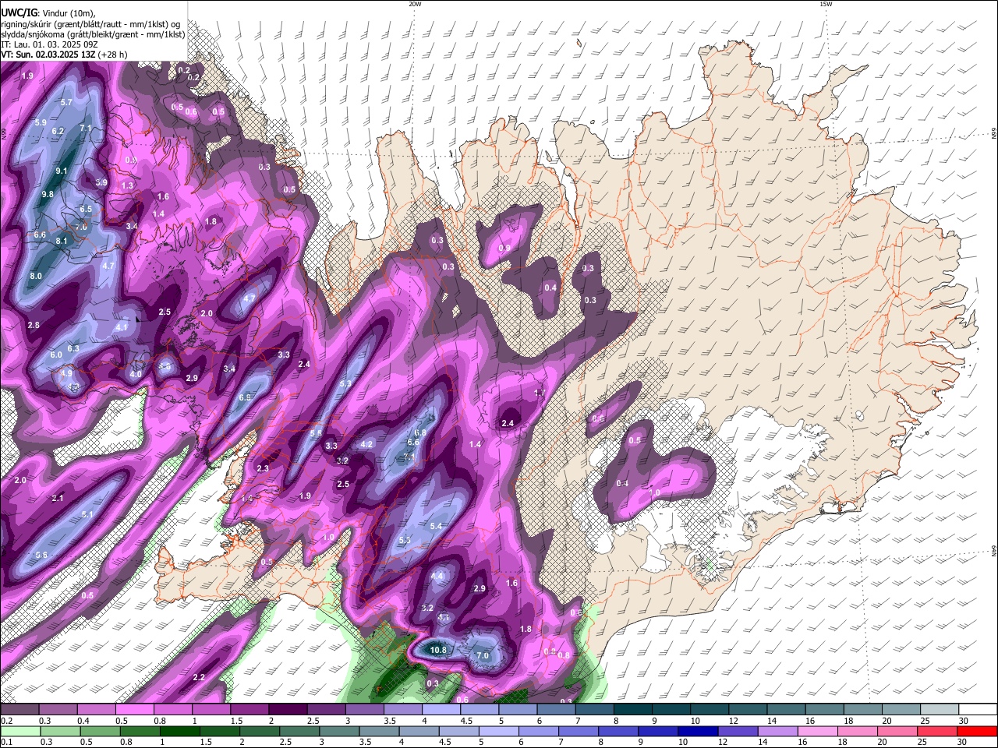This screenshot has width=998, height=748.
Task: Pick the bright magenta-pink legend swatch
Action: (x=134, y=709)
